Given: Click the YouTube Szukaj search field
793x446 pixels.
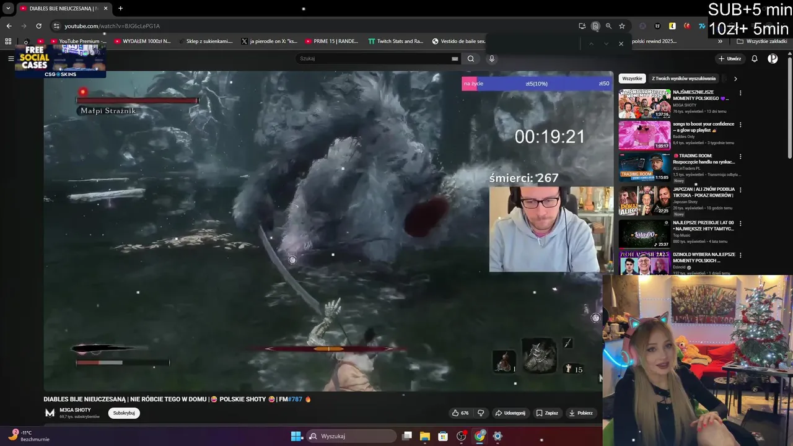Looking at the screenshot, I should (378, 59).
